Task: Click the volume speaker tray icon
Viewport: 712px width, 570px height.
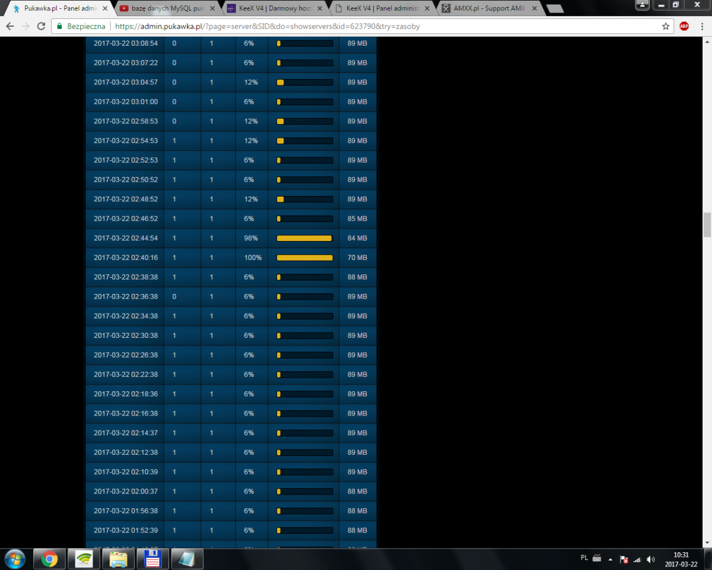Action: [x=650, y=559]
